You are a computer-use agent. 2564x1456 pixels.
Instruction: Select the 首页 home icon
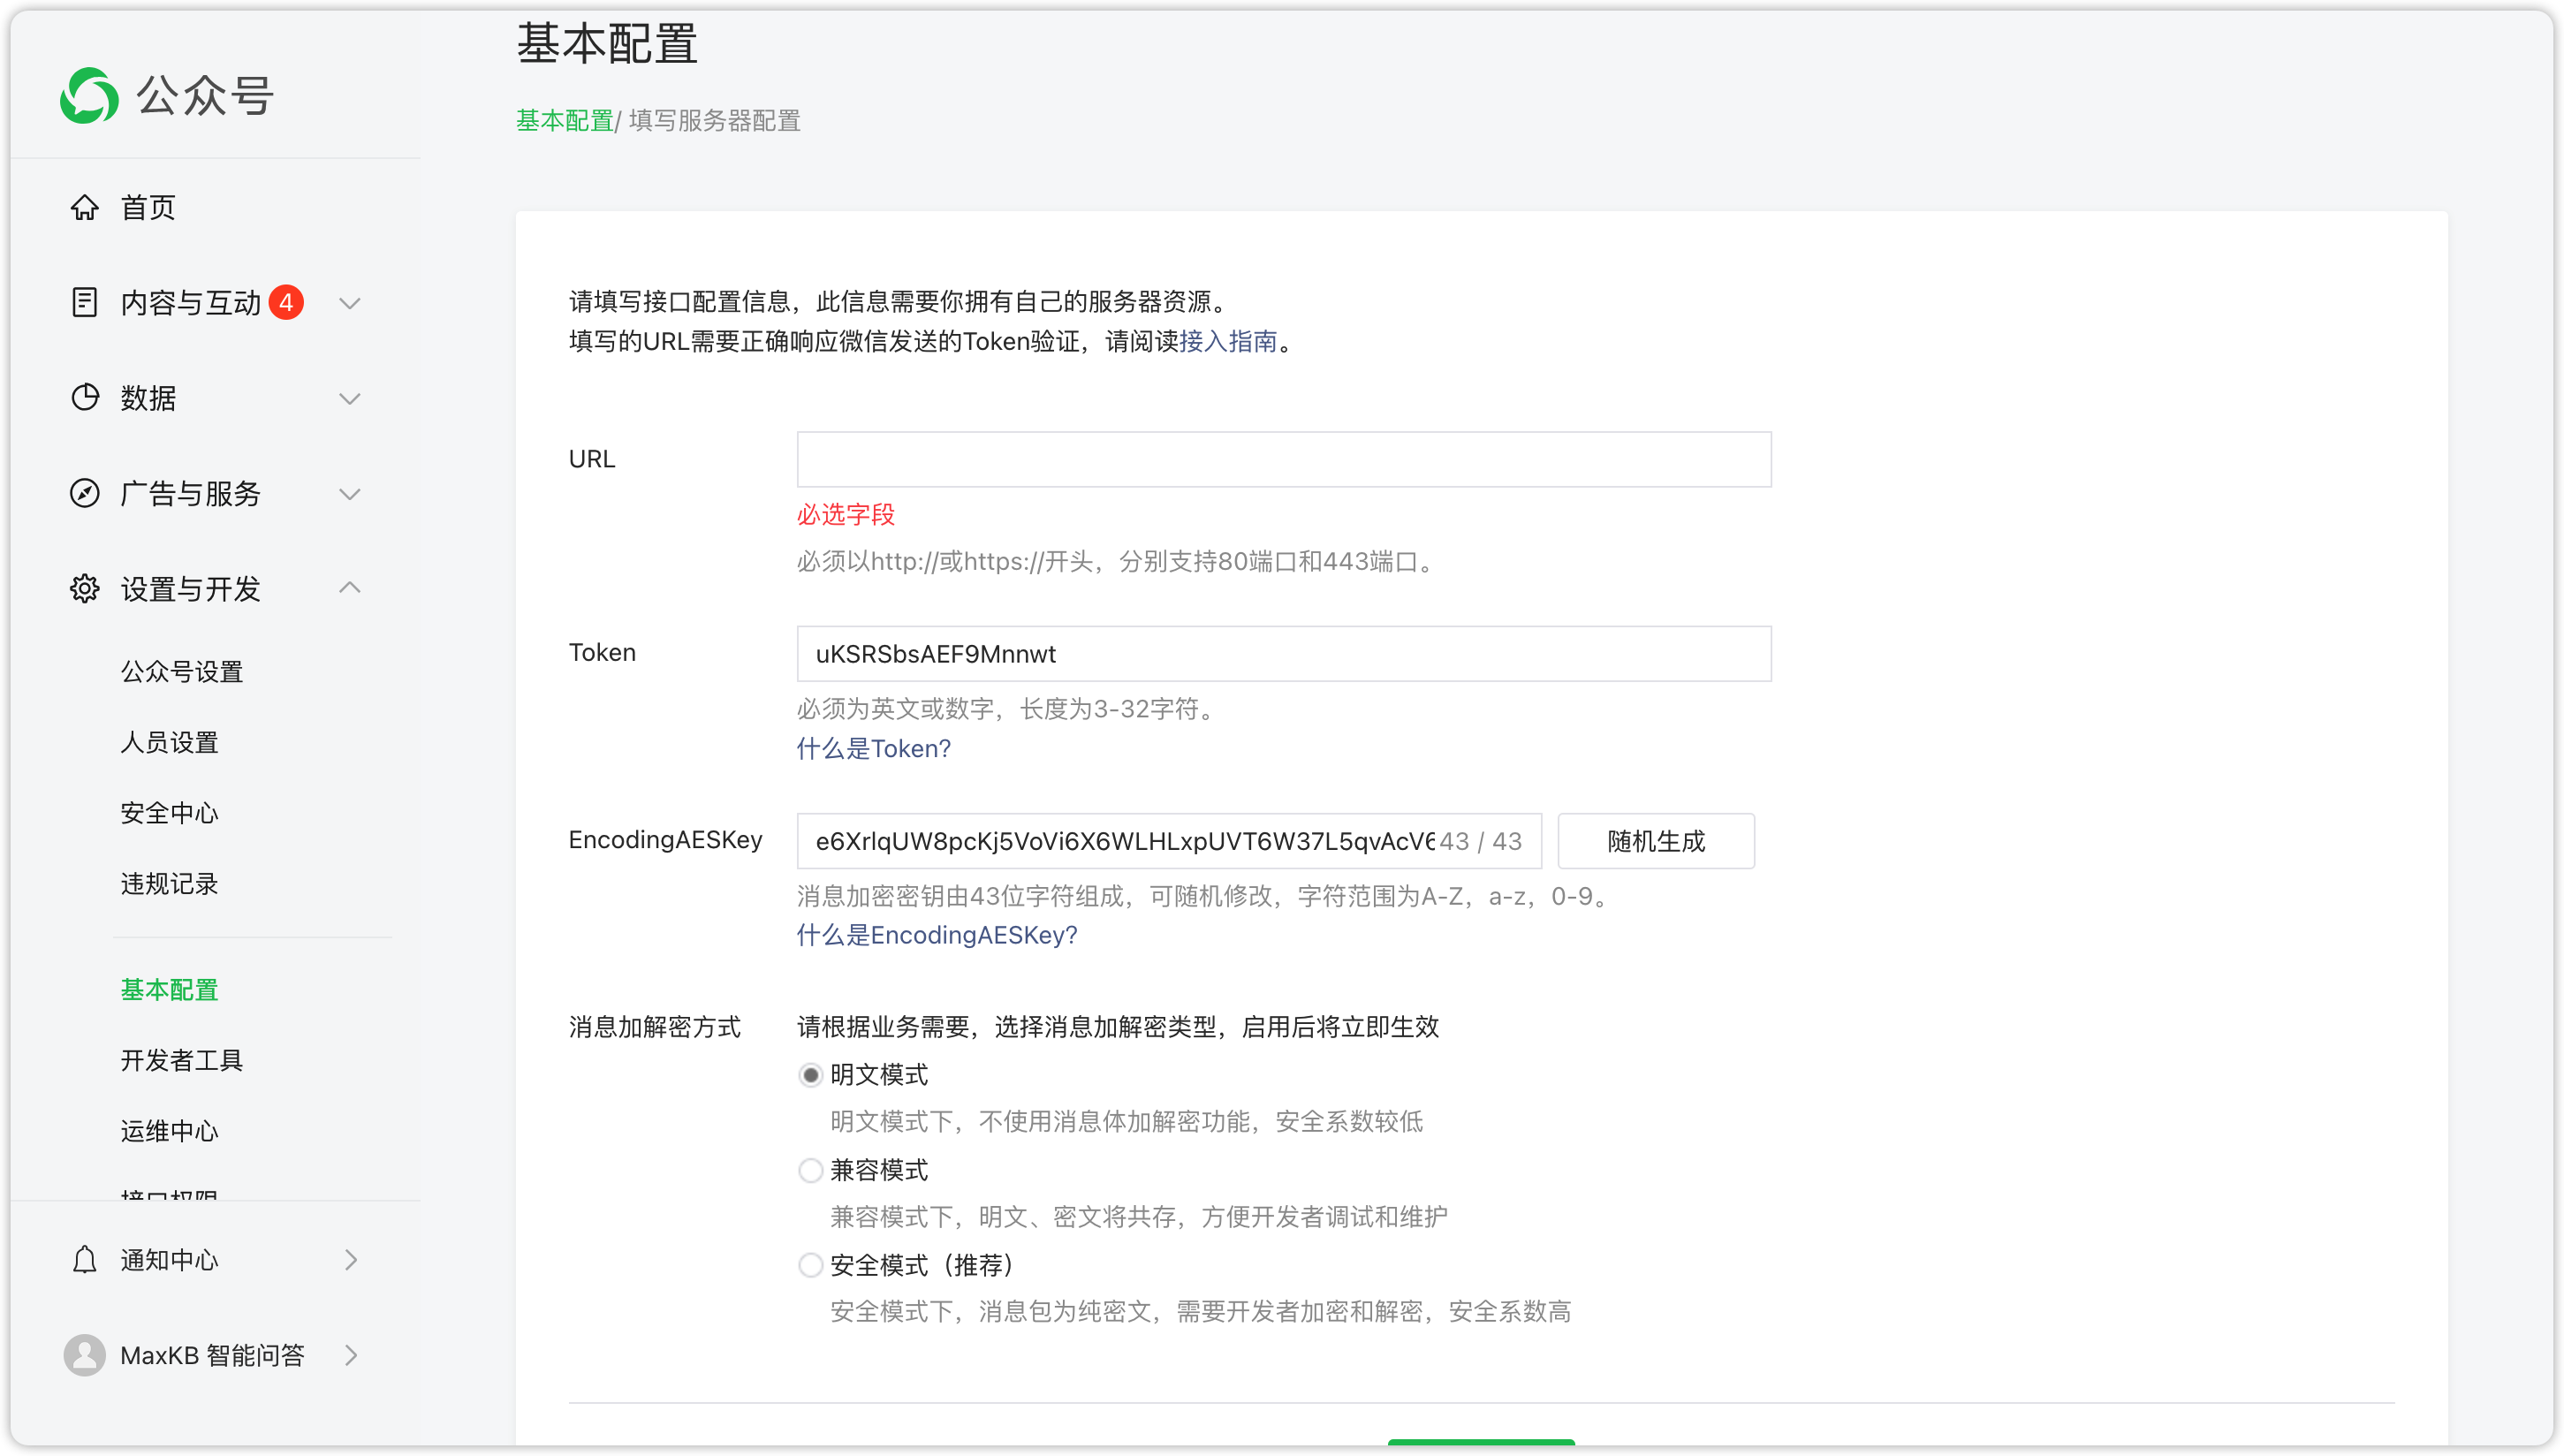click(85, 208)
